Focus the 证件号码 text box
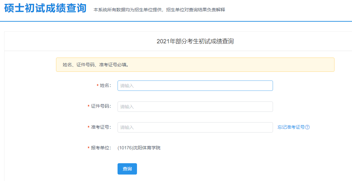 point(195,107)
